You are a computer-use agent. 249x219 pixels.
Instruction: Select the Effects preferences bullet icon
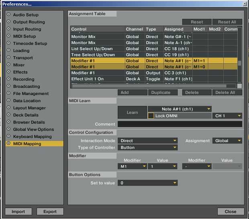(8, 71)
